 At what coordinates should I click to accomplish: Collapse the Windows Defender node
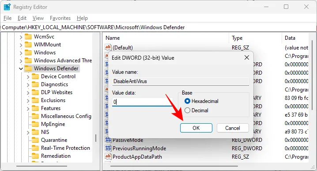(21, 68)
